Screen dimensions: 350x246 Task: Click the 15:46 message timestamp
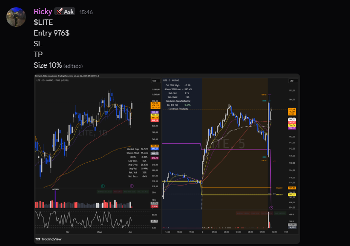tap(86, 12)
